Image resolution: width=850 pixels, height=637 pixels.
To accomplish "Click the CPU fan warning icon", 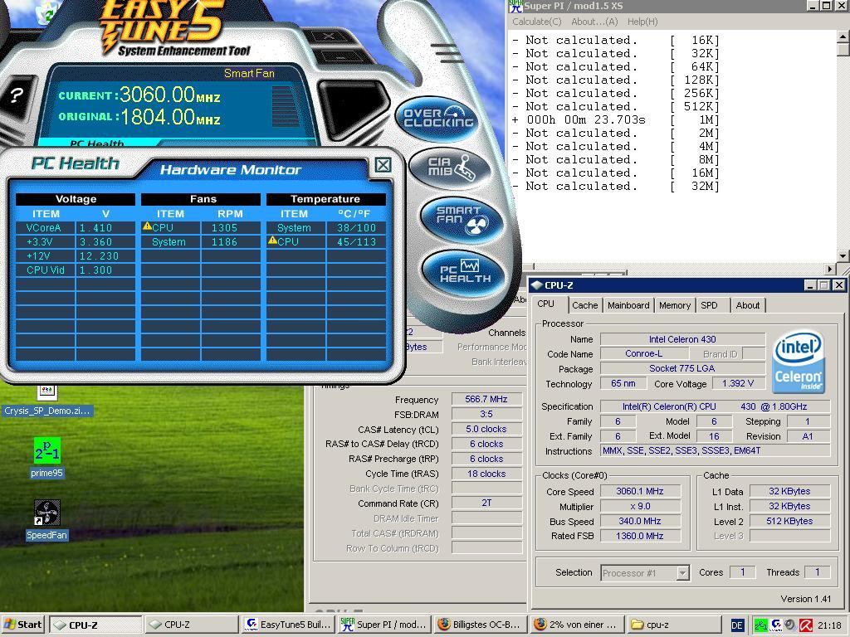I will [147, 226].
